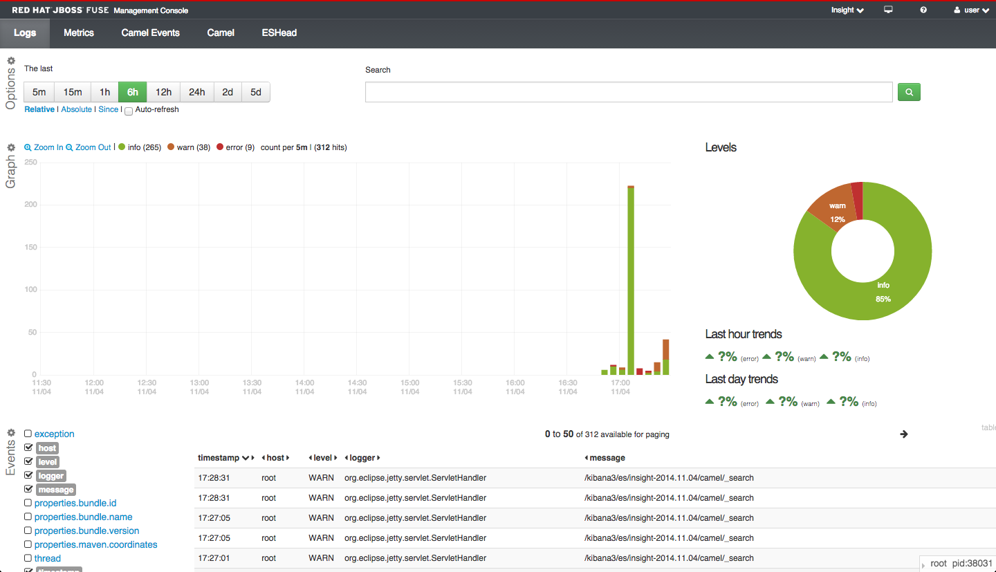Sort by the timestamp column chevron
This screenshot has width=996, height=572.
[x=246, y=458]
